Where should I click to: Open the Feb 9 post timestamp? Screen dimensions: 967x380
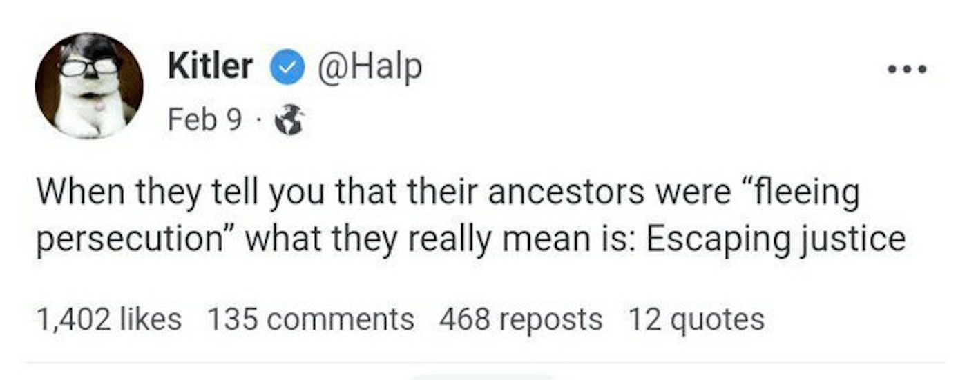coord(205,120)
